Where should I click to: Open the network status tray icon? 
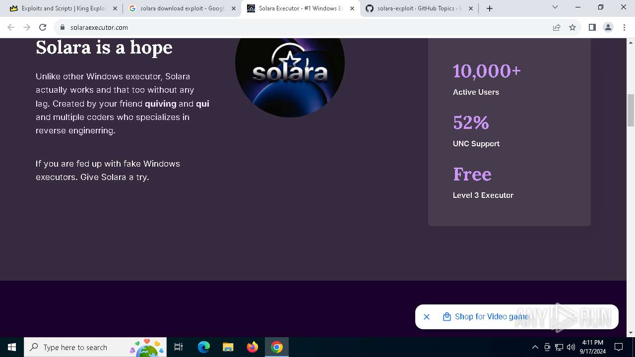coord(559,347)
